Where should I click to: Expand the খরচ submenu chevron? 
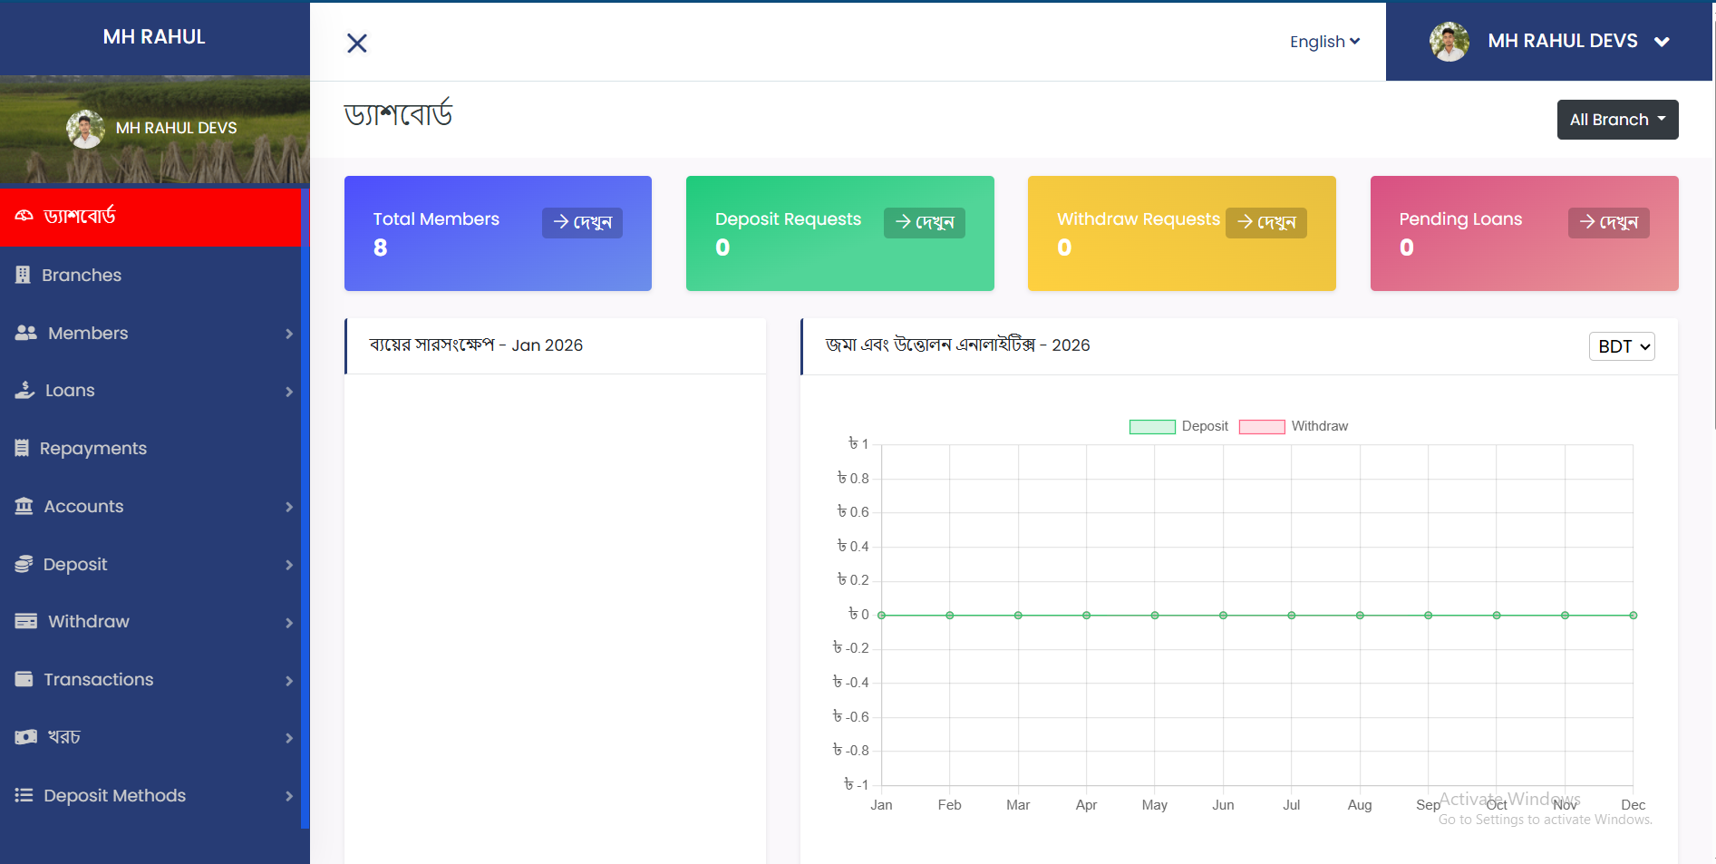(x=289, y=738)
